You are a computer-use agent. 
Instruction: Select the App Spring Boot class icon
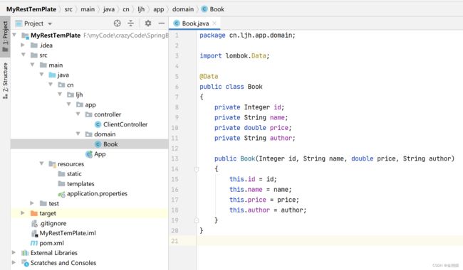(89, 154)
